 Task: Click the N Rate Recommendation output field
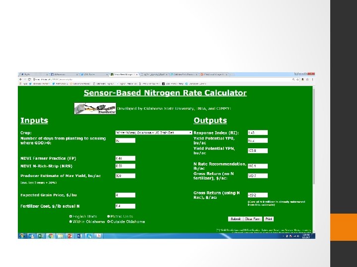point(258,166)
